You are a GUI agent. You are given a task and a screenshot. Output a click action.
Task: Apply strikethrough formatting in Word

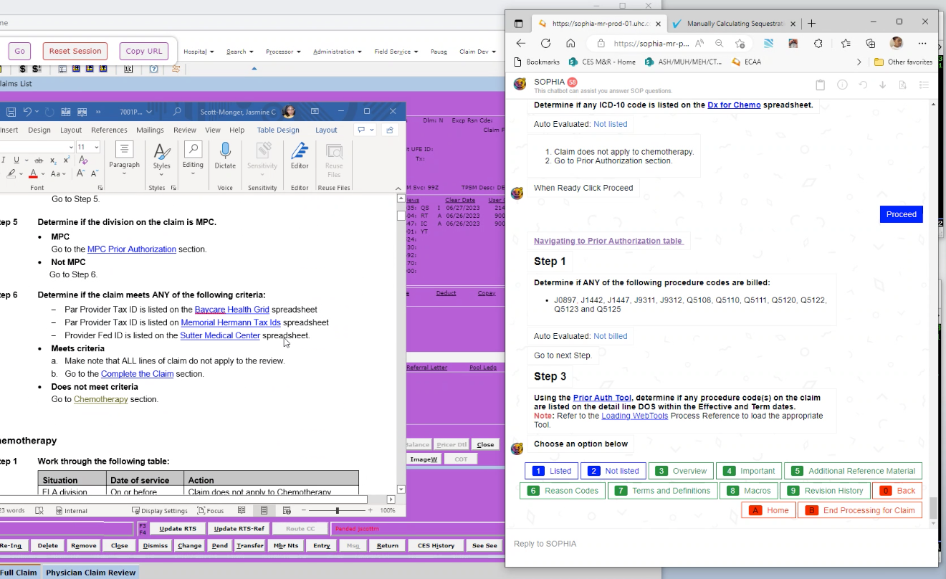pos(39,161)
